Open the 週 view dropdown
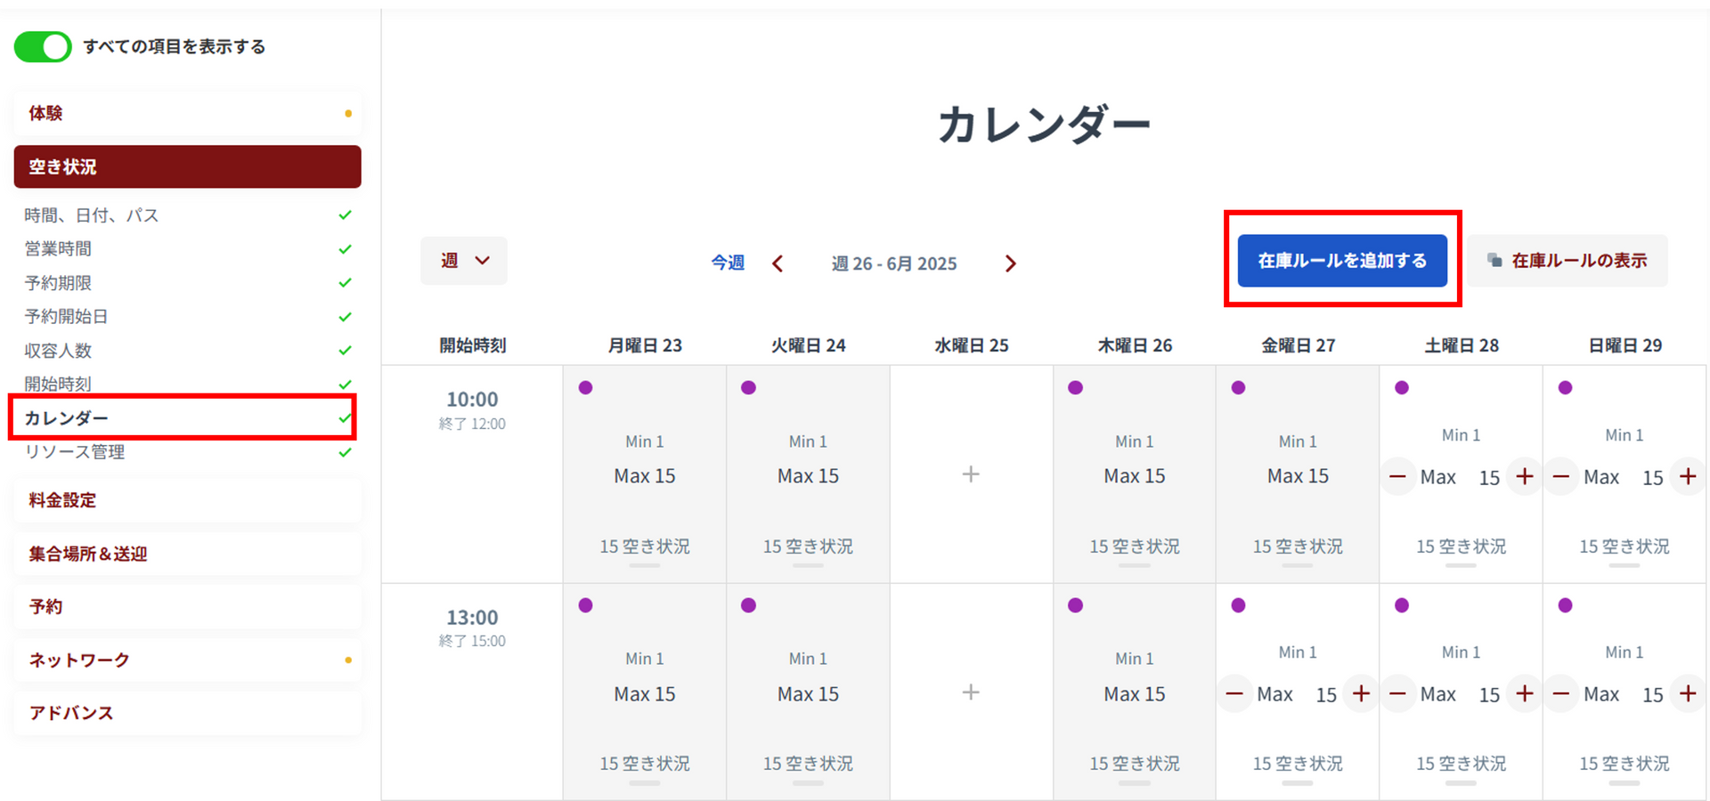The width and height of the screenshot is (1710, 801). pos(464,261)
